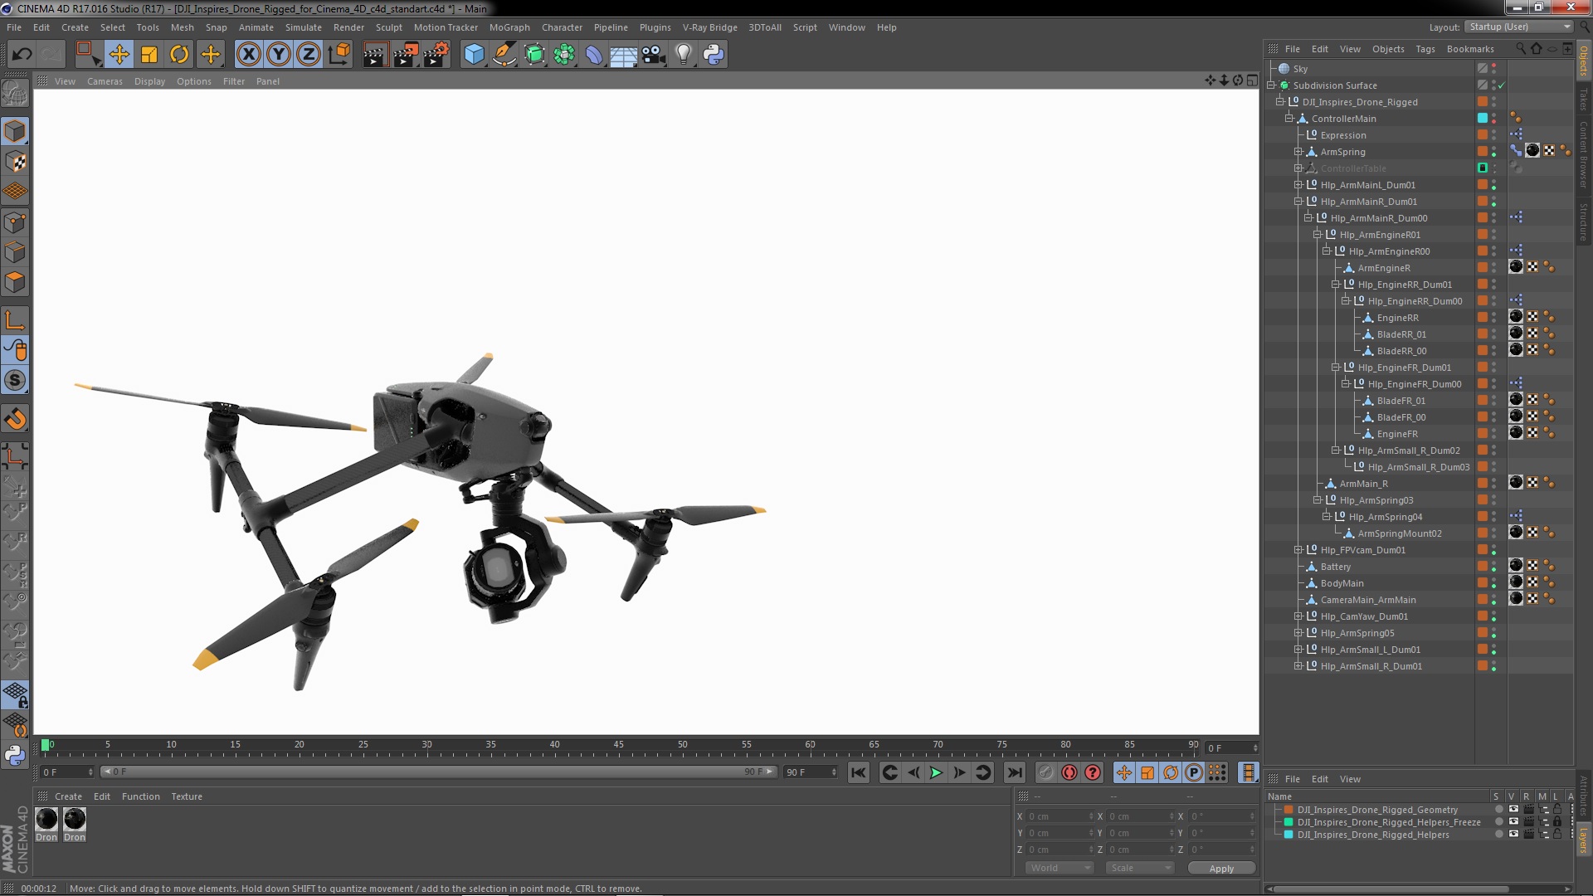Image resolution: width=1593 pixels, height=896 pixels.
Task: Add a Cube primitive object
Action: pyautogui.click(x=474, y=55)
